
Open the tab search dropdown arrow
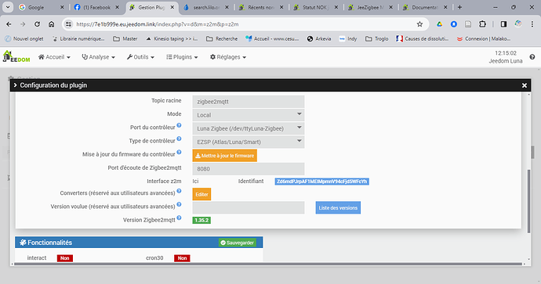tap(8, 7)
